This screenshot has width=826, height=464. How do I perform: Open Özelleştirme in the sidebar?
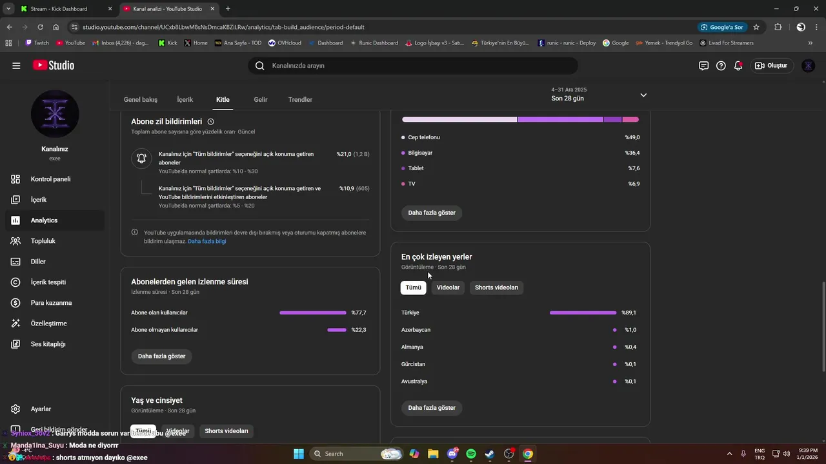(x=55, y=324)
